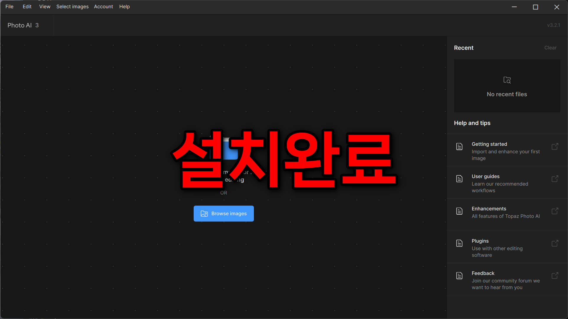Open the View menu
Viewport: 568px width, 319px height.
pyautogui.click(x=45, y=6)
